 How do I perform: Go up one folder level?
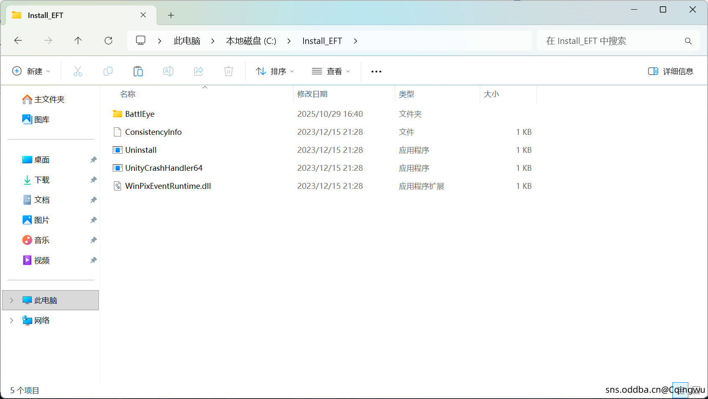coord(78,41)
